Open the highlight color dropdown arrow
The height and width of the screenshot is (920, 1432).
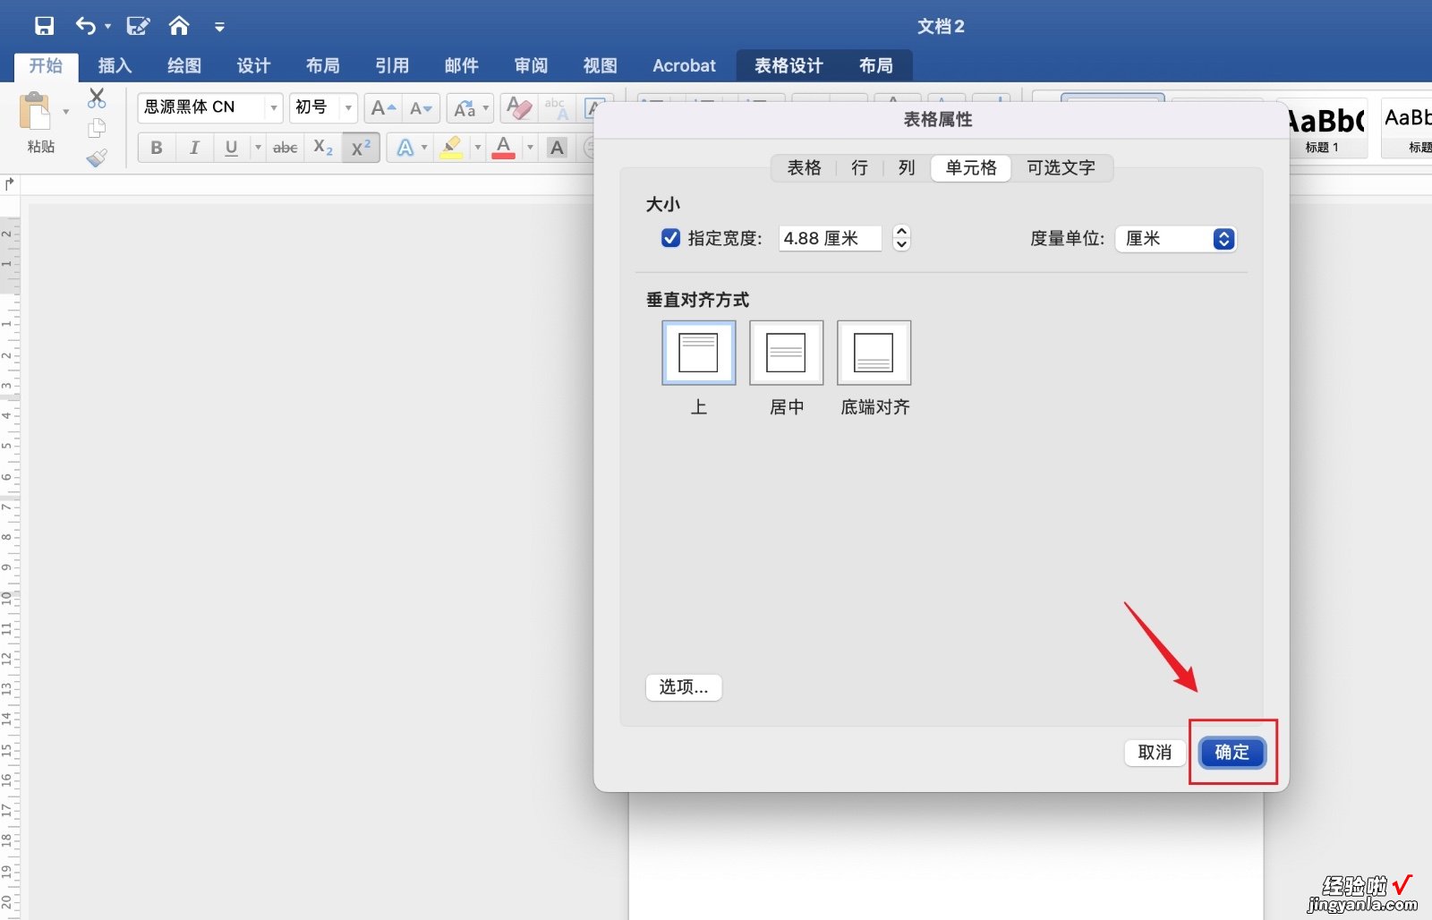(477, 148)
